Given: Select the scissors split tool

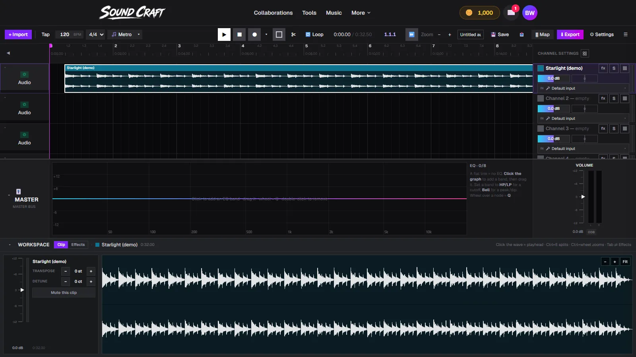Looking at the screenshot, I should (x=293, y=35).
